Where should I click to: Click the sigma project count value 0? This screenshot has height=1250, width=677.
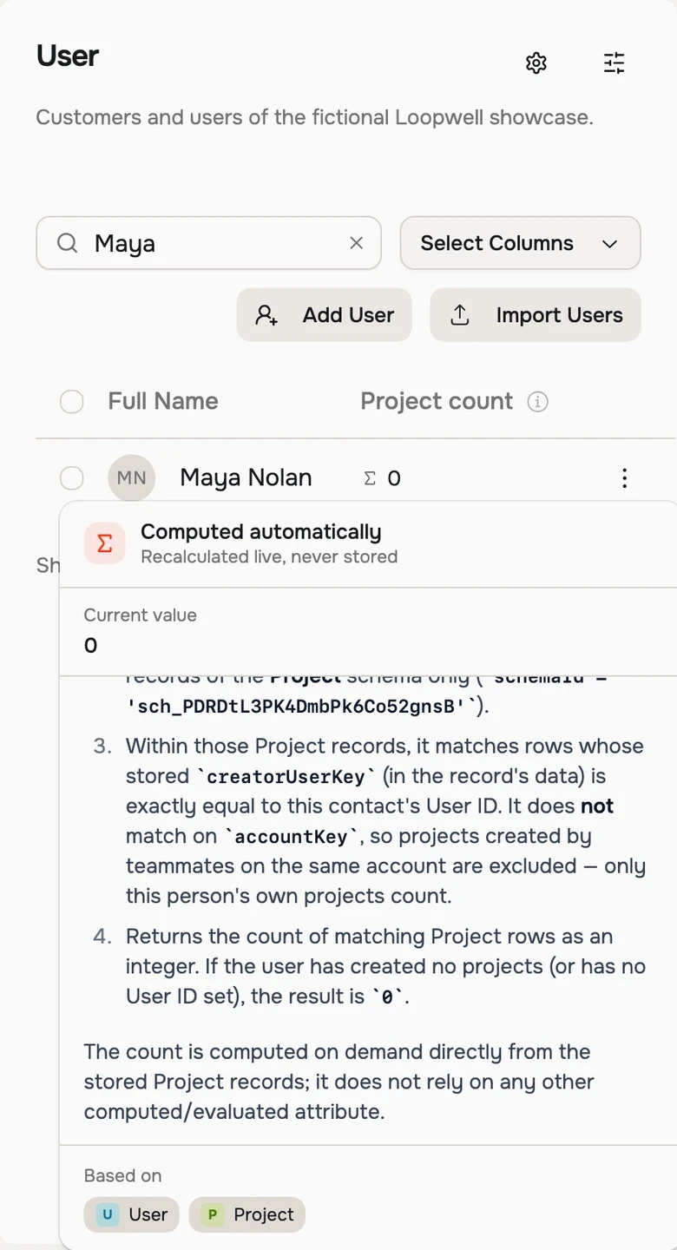[x=382, y=478]
